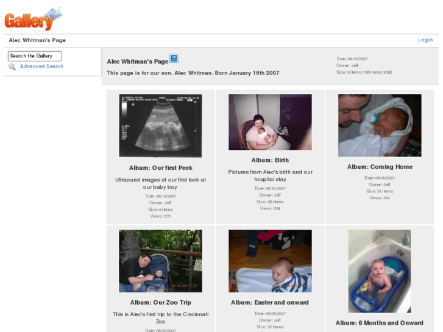443x332 pixels.
Task: Click Size: 32 items under Easter album
Action: coord(270,327)
